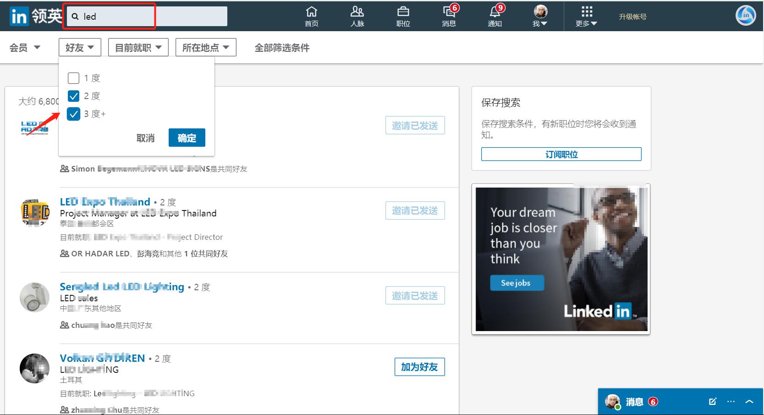Image resolution: width=764 pixels, height=415 pixels.
Task: Open the 通知 notifications bell icon
Action: (x=494, y=15)
